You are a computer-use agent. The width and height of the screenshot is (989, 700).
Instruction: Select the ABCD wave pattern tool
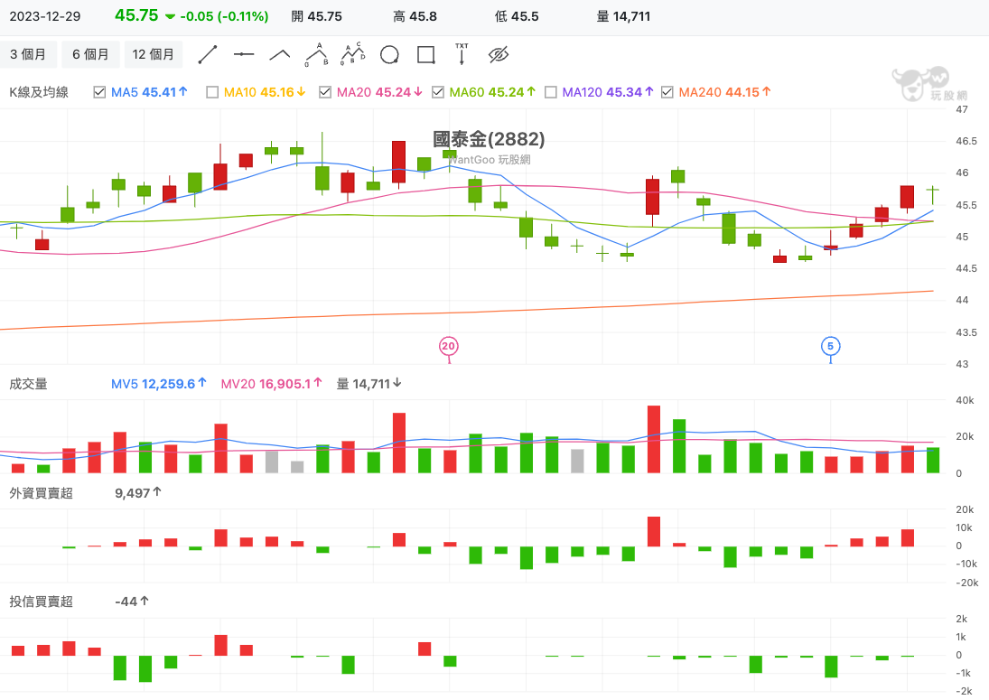pos(352,55)
